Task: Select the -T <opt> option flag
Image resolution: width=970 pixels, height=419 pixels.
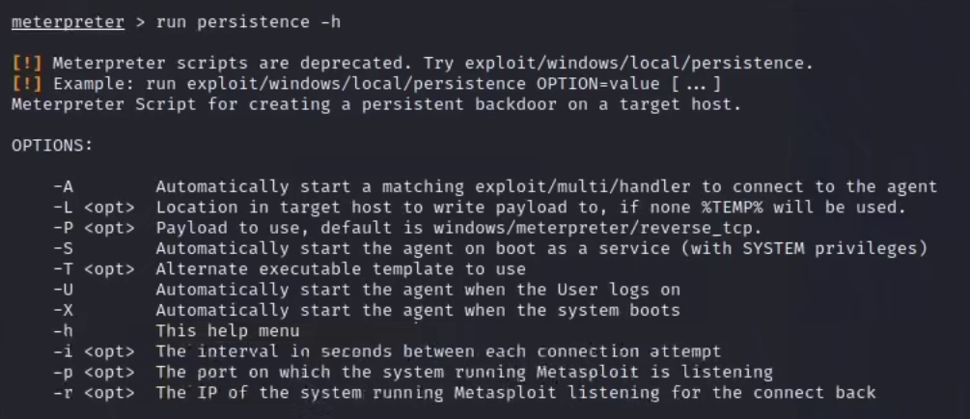Action: pyautogui.click(x=94, y=269)
